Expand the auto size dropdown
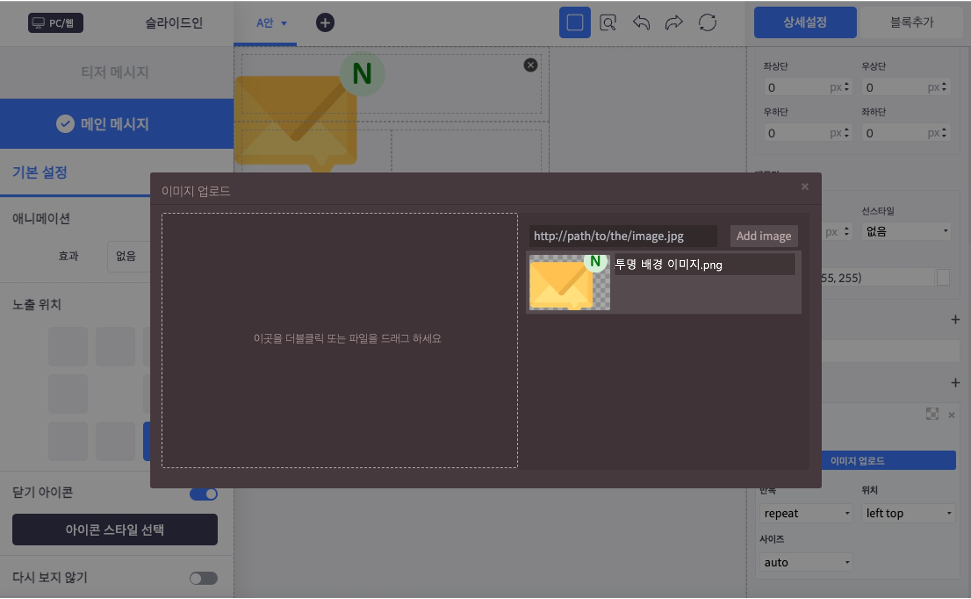 [x=805, y=562]
